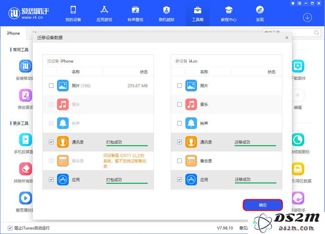Open the 发现 discover section
The image size is (325, 234).
click(x=260, y=14)
